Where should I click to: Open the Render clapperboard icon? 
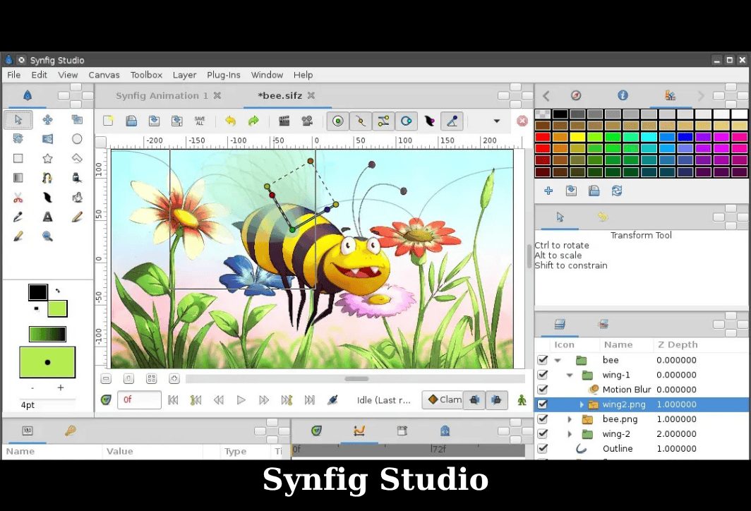click(x=284, y=121)
